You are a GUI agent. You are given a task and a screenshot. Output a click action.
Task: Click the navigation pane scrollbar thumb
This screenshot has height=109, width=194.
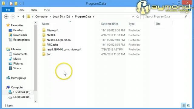click(35, 58)
